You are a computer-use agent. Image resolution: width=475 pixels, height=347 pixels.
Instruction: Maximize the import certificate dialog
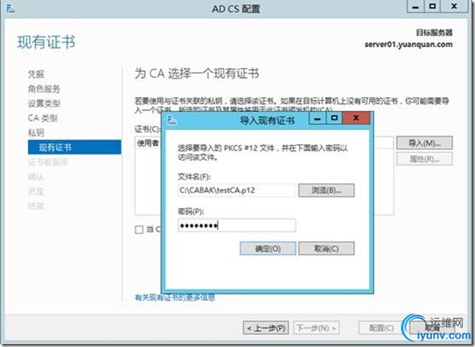click(334, 118)
